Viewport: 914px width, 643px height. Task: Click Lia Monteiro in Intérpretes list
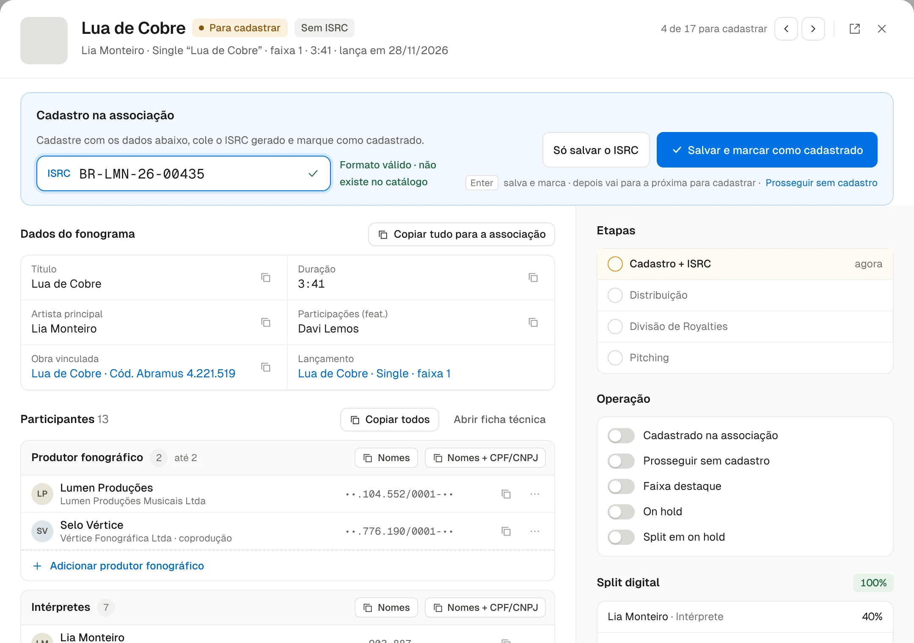pos(92,637)
